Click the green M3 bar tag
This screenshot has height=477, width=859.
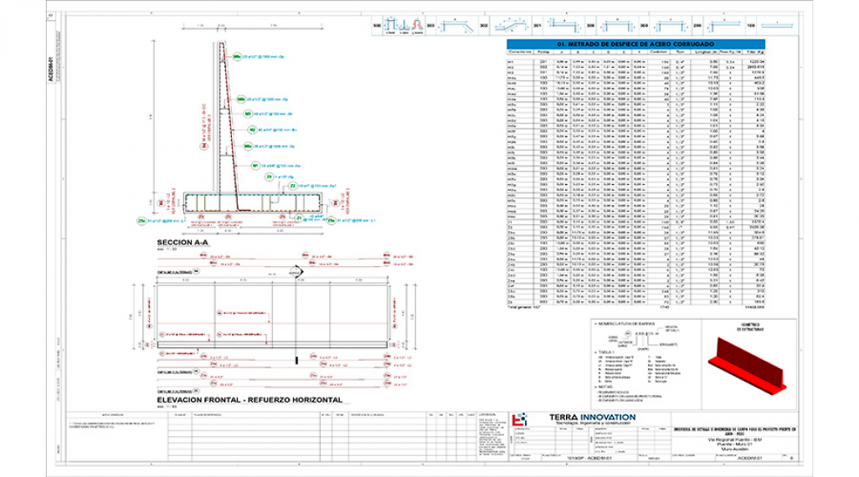tap(248, 114)
